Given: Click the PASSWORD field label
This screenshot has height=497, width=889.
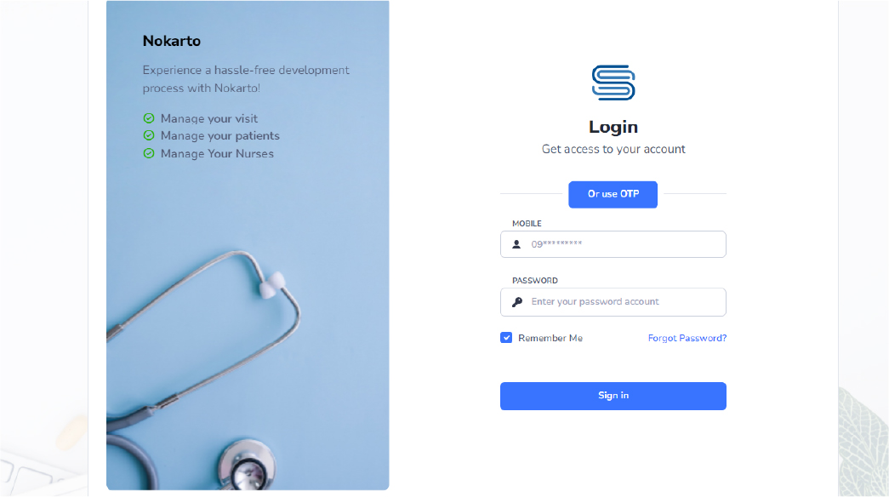Looking at the screenshot, I should (534, 280).
